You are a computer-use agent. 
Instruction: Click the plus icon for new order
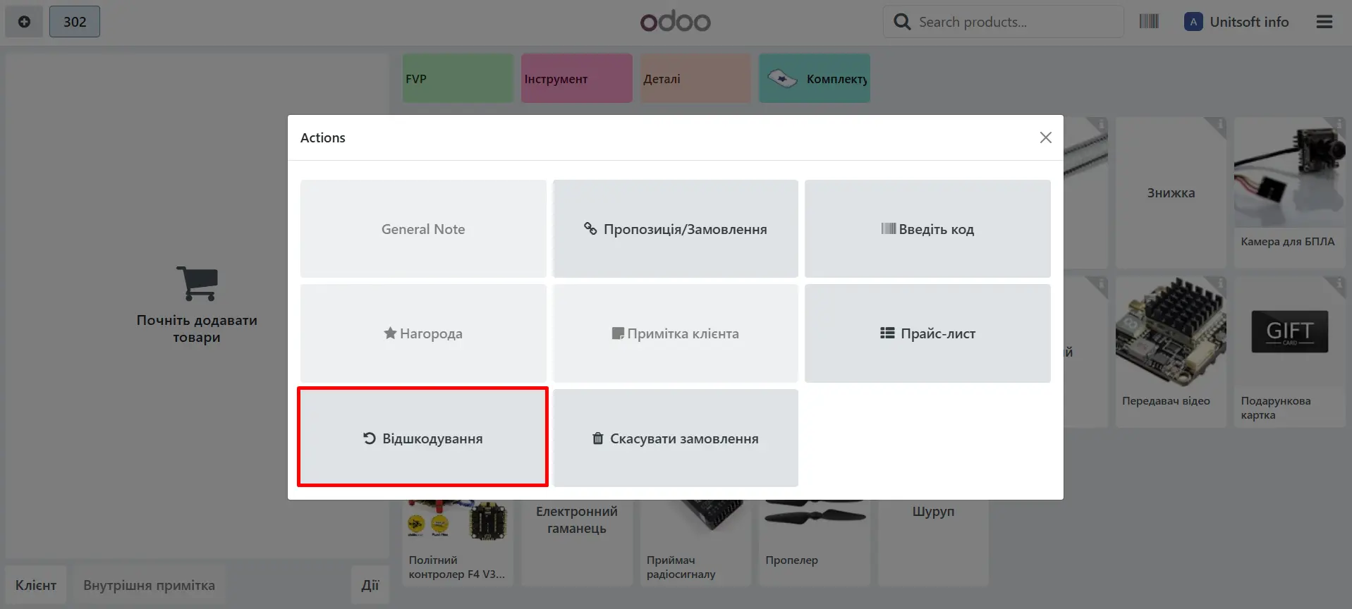(x=24, y=22)
